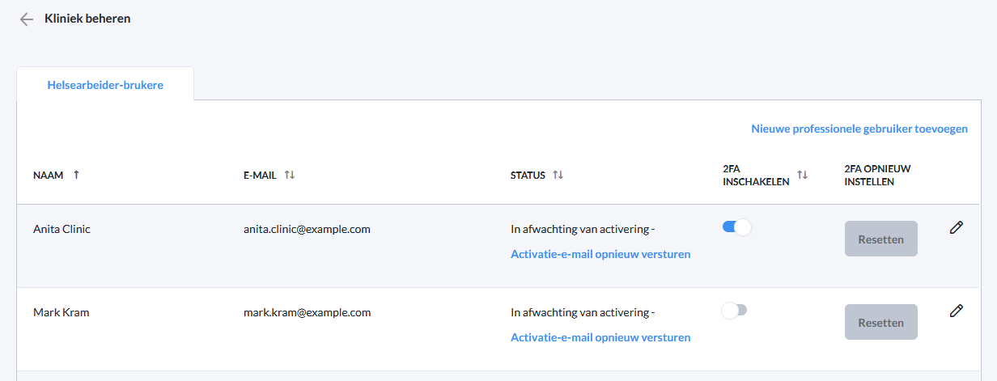This screenshot has height=381, width=997.
Task: Click mark.kram@example.com email cell
Action: pos(307,312)
